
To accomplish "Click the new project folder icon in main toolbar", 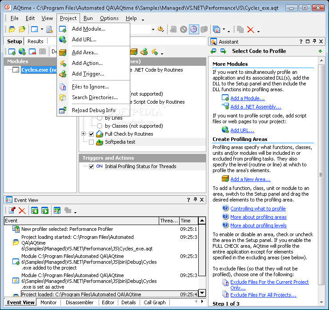I will 12,29.
